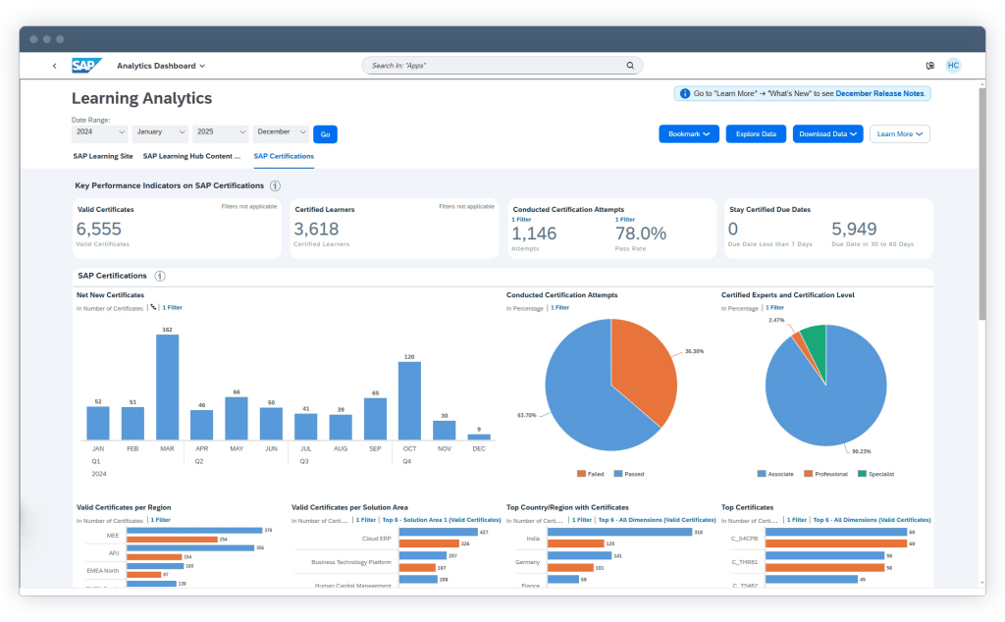The height and width of the screenshot is (622, 1005).
Task: Open the HC user avatar
Action: pos(953,66)
